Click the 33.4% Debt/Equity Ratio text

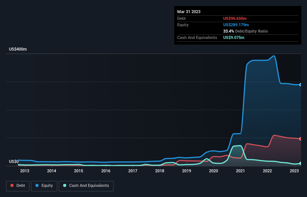pyautogui.click(x=245, y=31)
